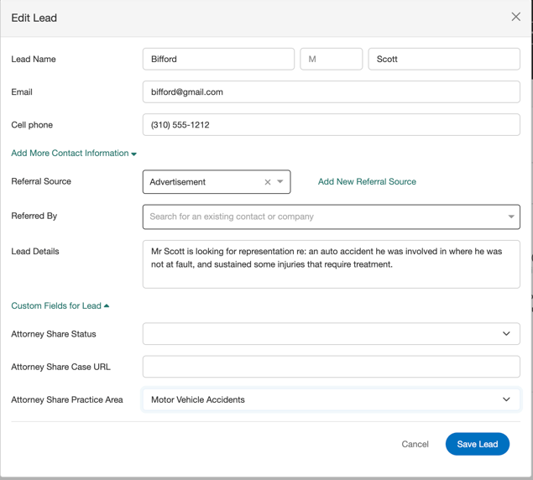Edit the Lead Details text area
Viewport: 533px width, 480px height.
[x=331, y=263]
